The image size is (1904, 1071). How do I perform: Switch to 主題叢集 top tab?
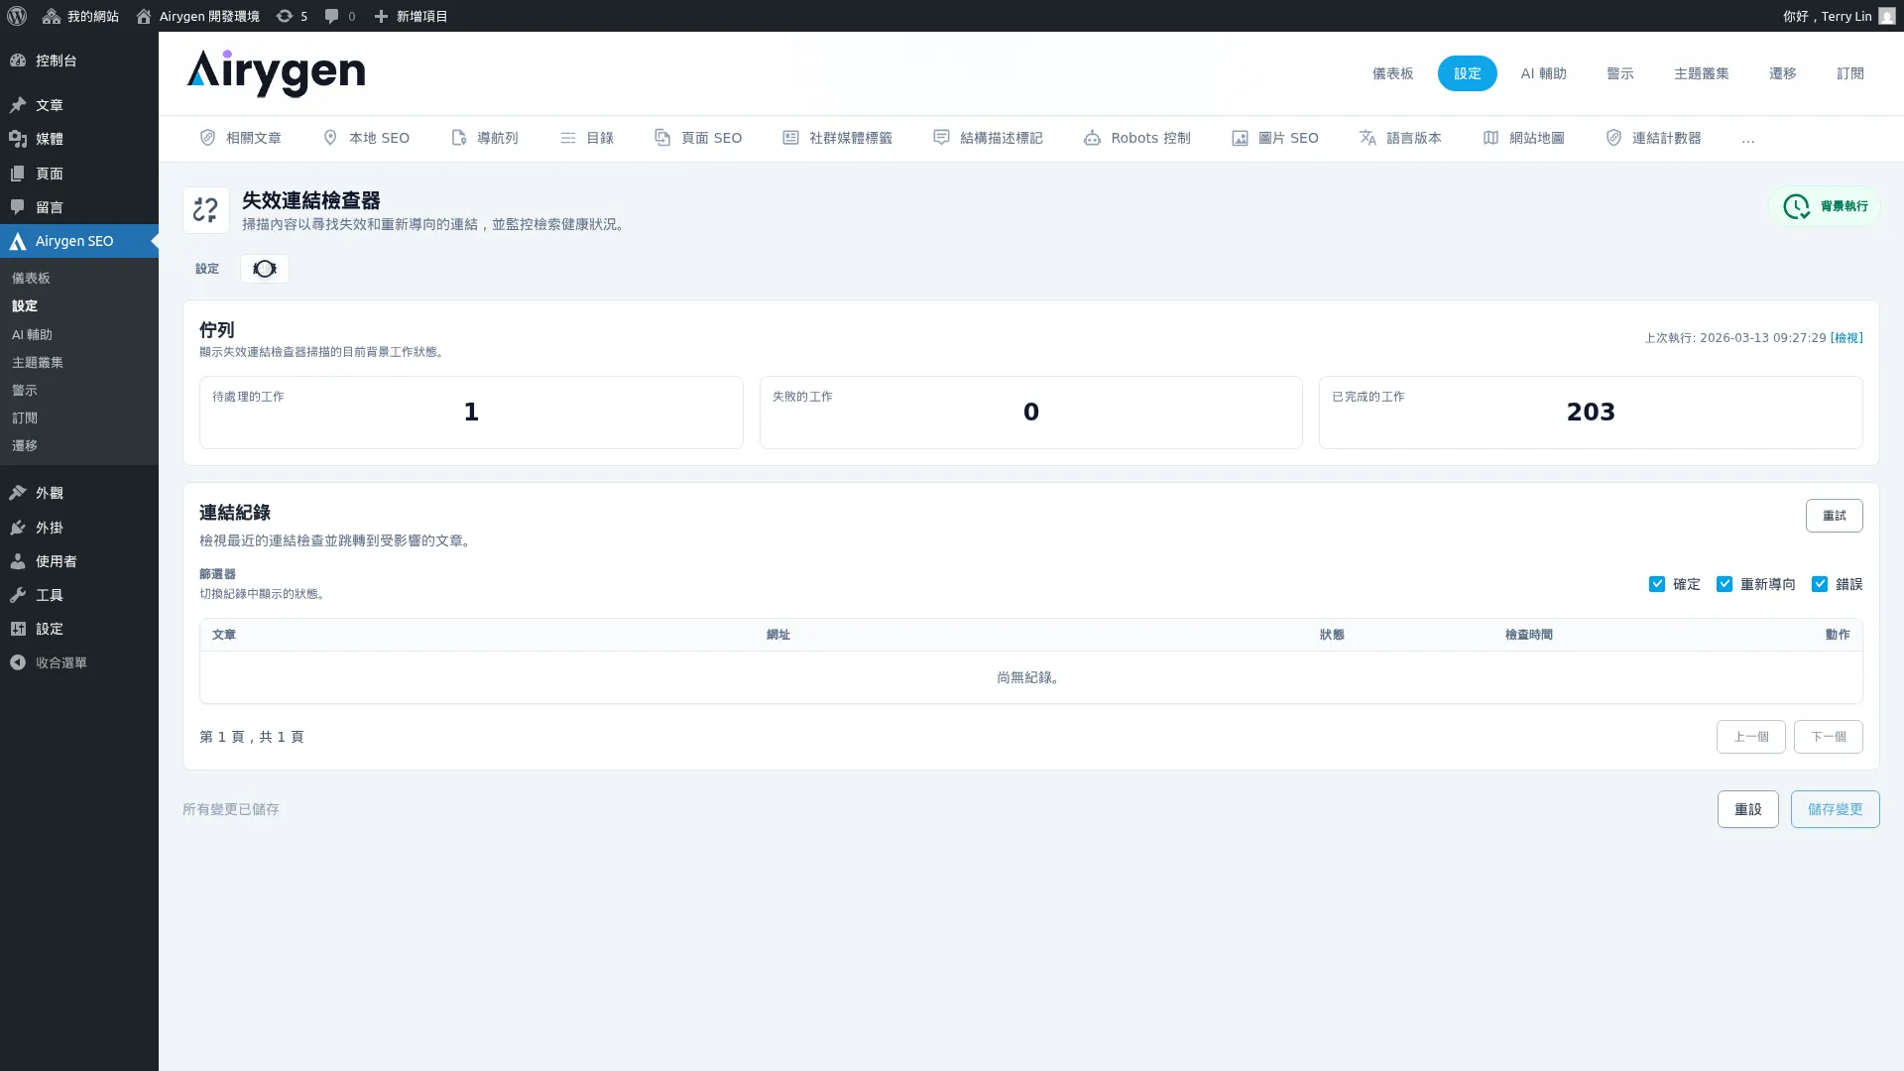coord(1702,73)
